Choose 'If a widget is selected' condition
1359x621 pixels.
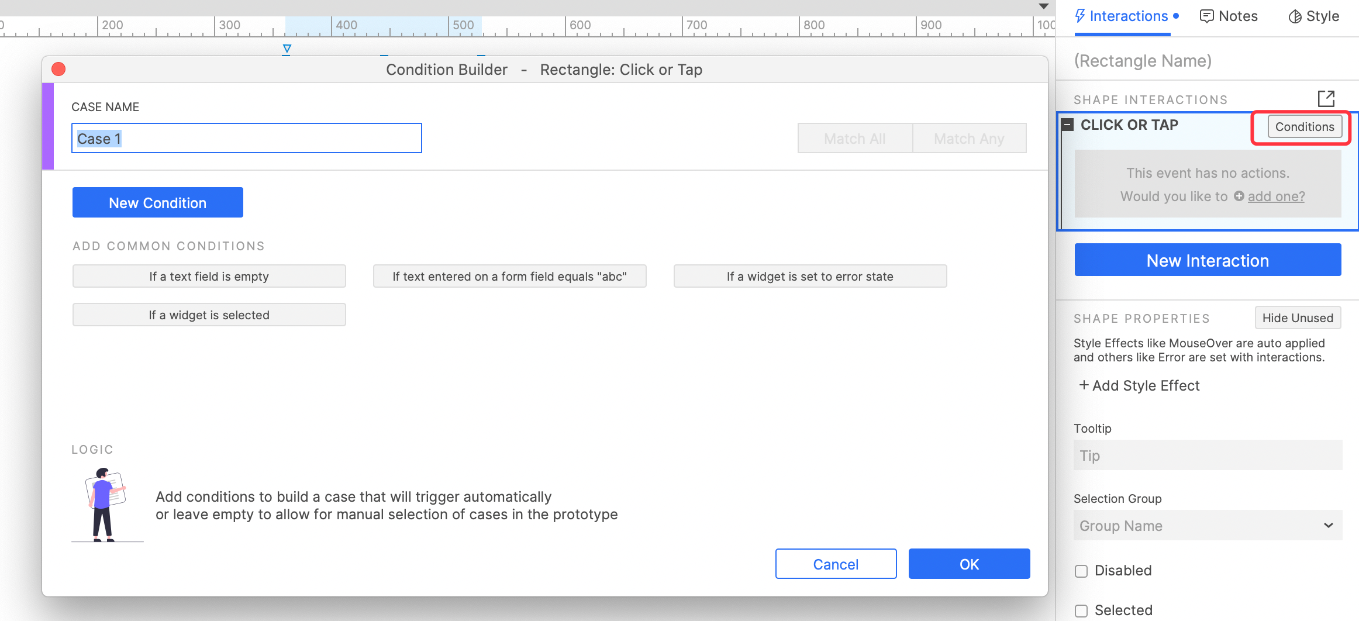tap(209, 315)
